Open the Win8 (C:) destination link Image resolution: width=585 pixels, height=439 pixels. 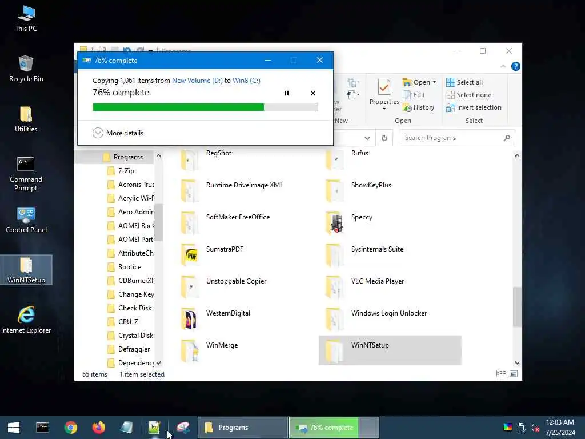[246, 80]
